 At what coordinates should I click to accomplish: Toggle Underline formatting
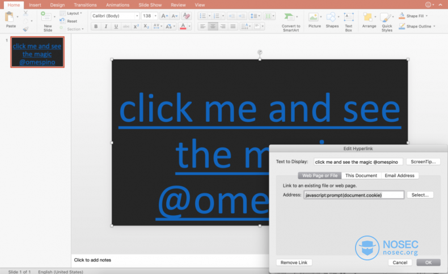(x=116, y=26)
